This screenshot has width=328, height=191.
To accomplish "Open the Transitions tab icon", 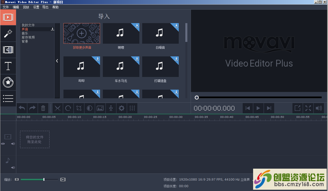I will [8, 50].
